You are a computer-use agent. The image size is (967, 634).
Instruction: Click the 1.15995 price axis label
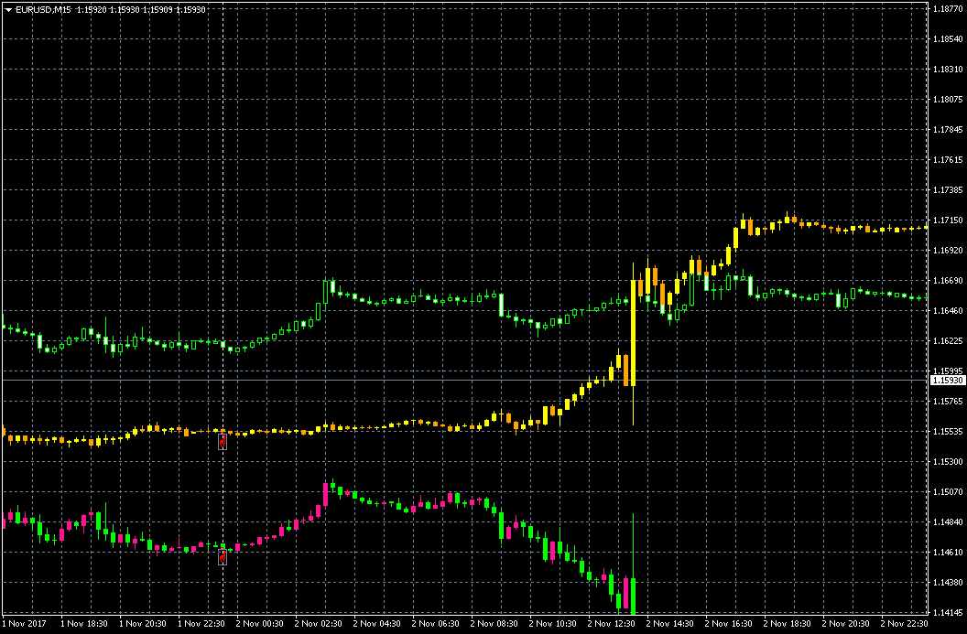pyautogui.click(x=948, y=371)
